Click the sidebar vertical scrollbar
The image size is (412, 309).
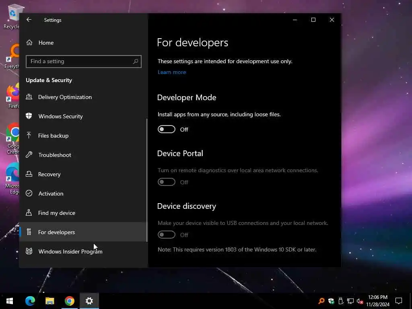(147, 180)
